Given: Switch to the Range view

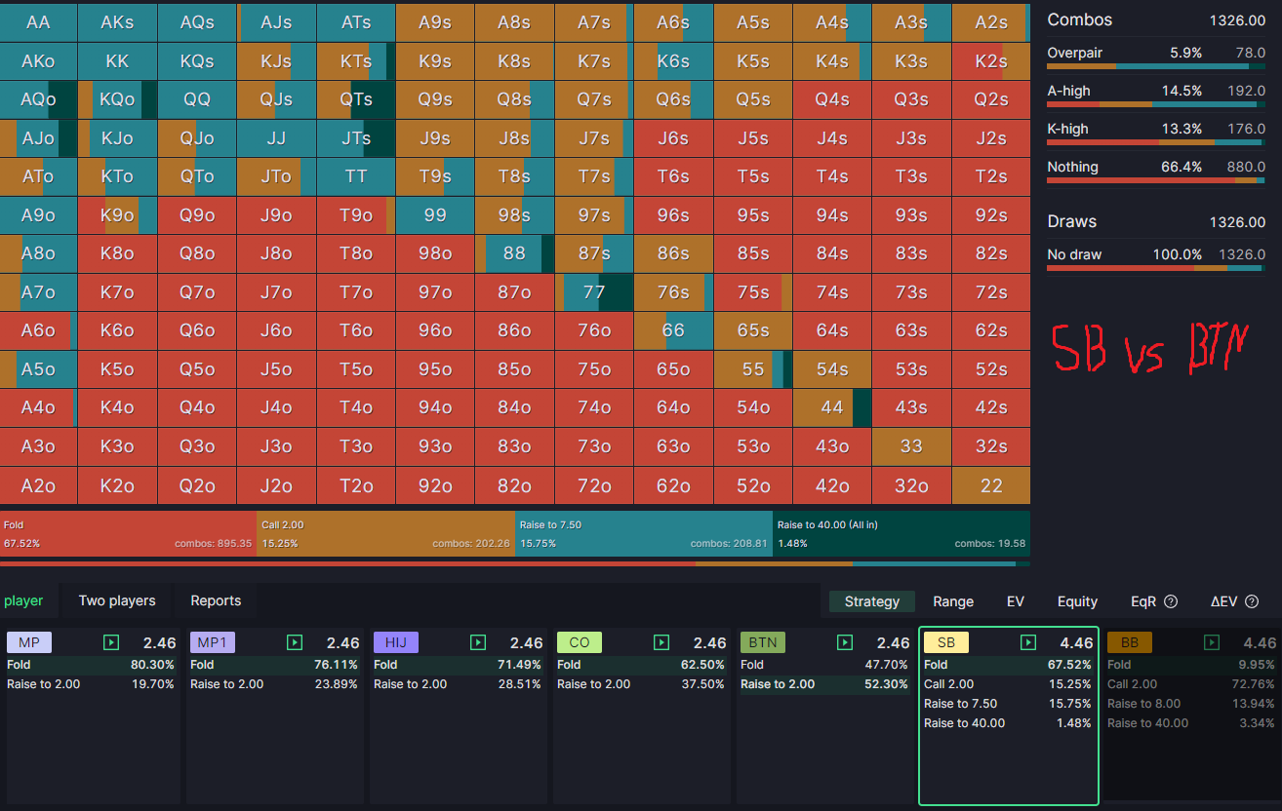Looking at the screenshot, I should coord(953,601).
